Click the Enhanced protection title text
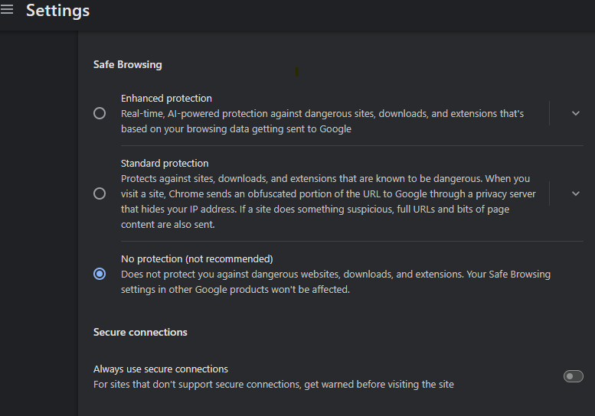Viewport: 595px width, 416px height. [x=166, y=98]
